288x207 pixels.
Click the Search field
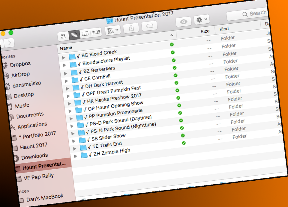click(x=255, y=13)
